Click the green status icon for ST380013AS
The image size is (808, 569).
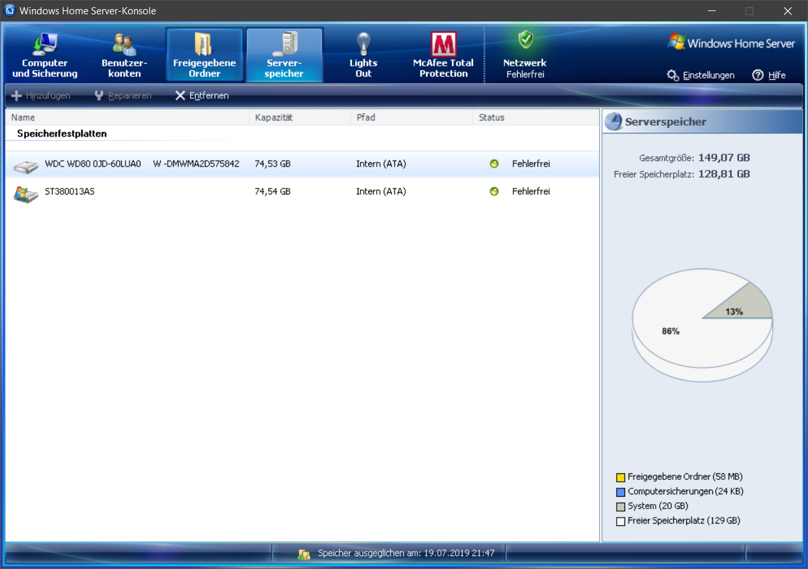(494, 192)
